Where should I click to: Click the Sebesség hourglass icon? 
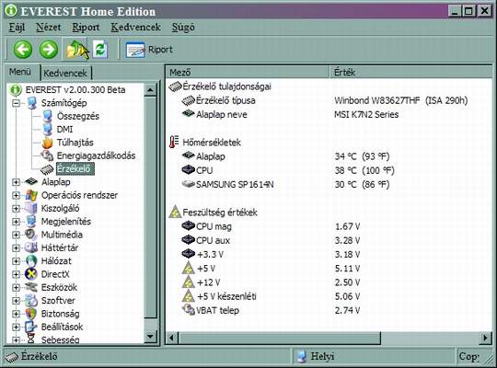(31, 339)
